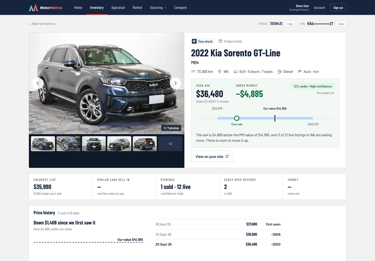
Task: Click the 25 Sept 26 price history row
Action: point(218,244)
